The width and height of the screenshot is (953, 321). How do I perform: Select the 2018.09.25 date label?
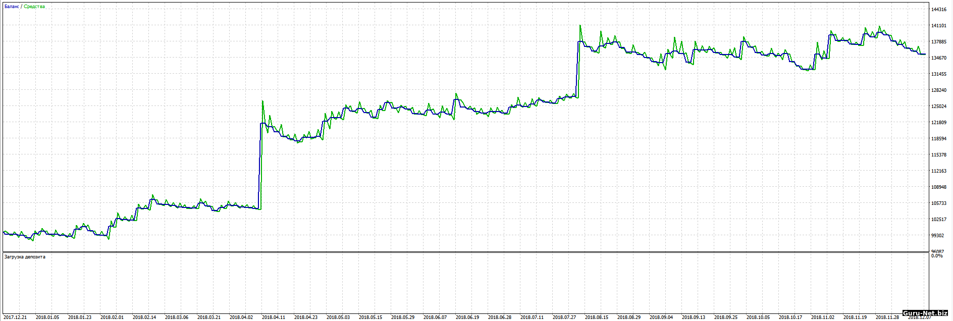[726, 317]
